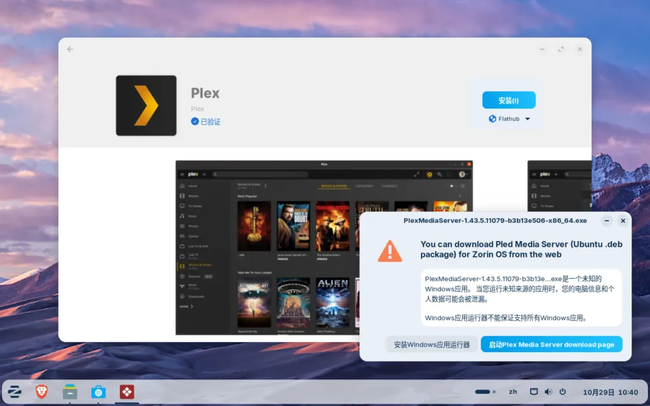Screen dimensions: 650x406
Task: Click 安装Windows应用运行器 button
Action: (432, 344)
